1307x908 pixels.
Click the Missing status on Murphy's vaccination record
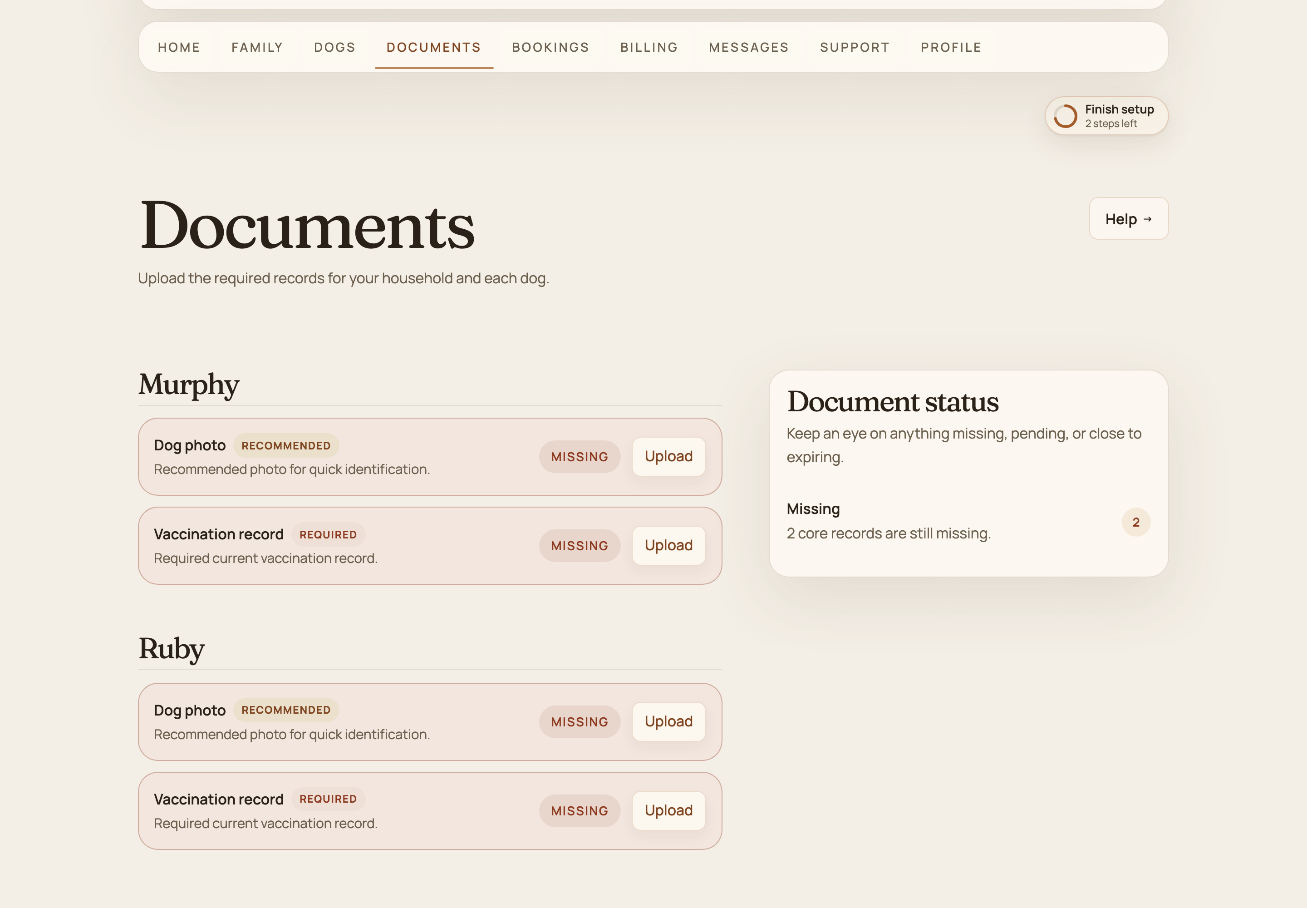(x=580, y=546)
